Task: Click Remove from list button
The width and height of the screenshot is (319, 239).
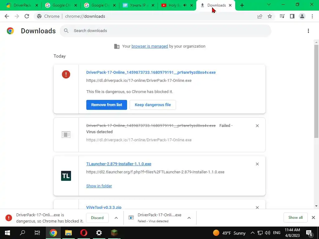Action: tap(107, 105)
